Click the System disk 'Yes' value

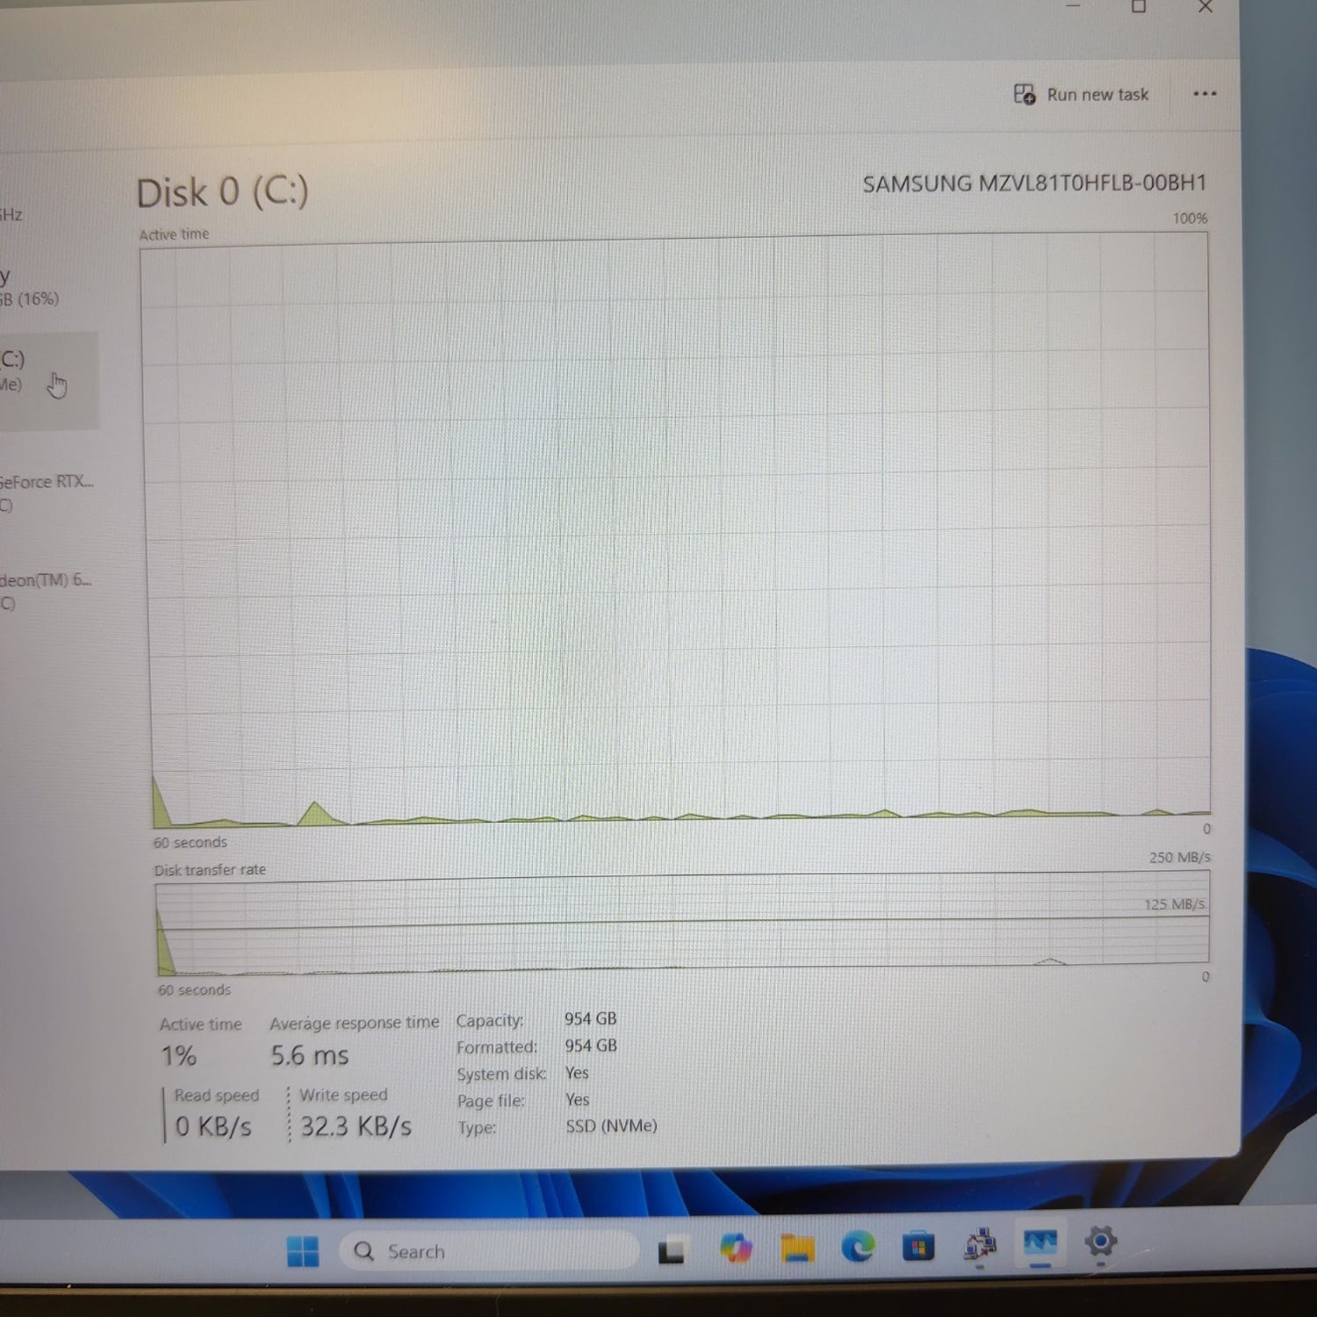pos(577,1073)
